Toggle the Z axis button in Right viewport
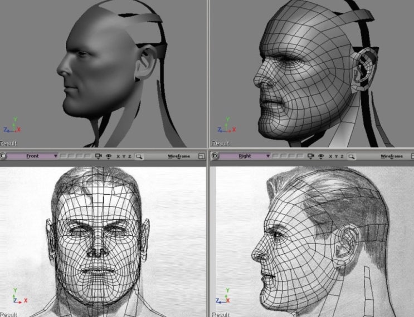The height and width of the screenshot is (317, 414). tap(343, 156)
